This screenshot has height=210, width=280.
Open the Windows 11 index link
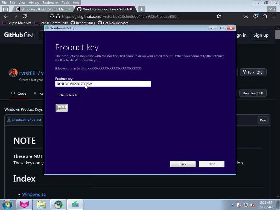(x=34, y=194)
